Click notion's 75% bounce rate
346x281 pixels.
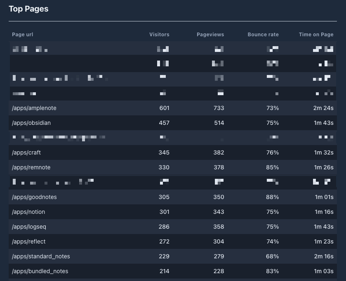pyautogui.click(x=273, y=212)
